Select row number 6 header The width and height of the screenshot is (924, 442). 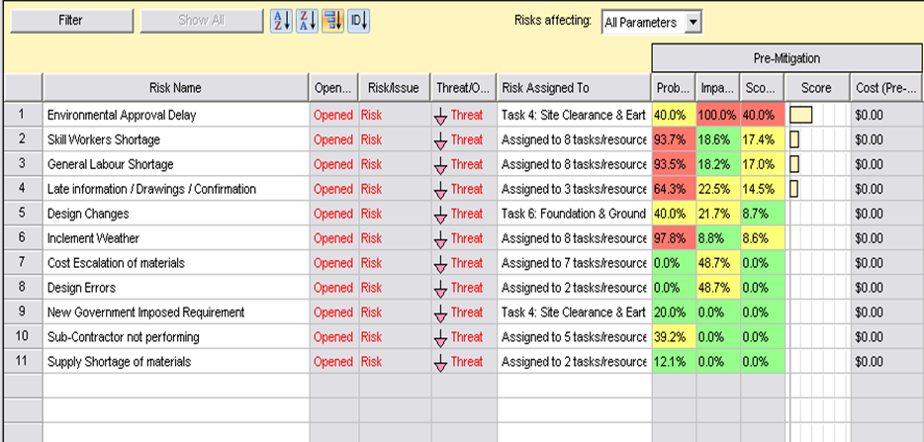(22, 238)
